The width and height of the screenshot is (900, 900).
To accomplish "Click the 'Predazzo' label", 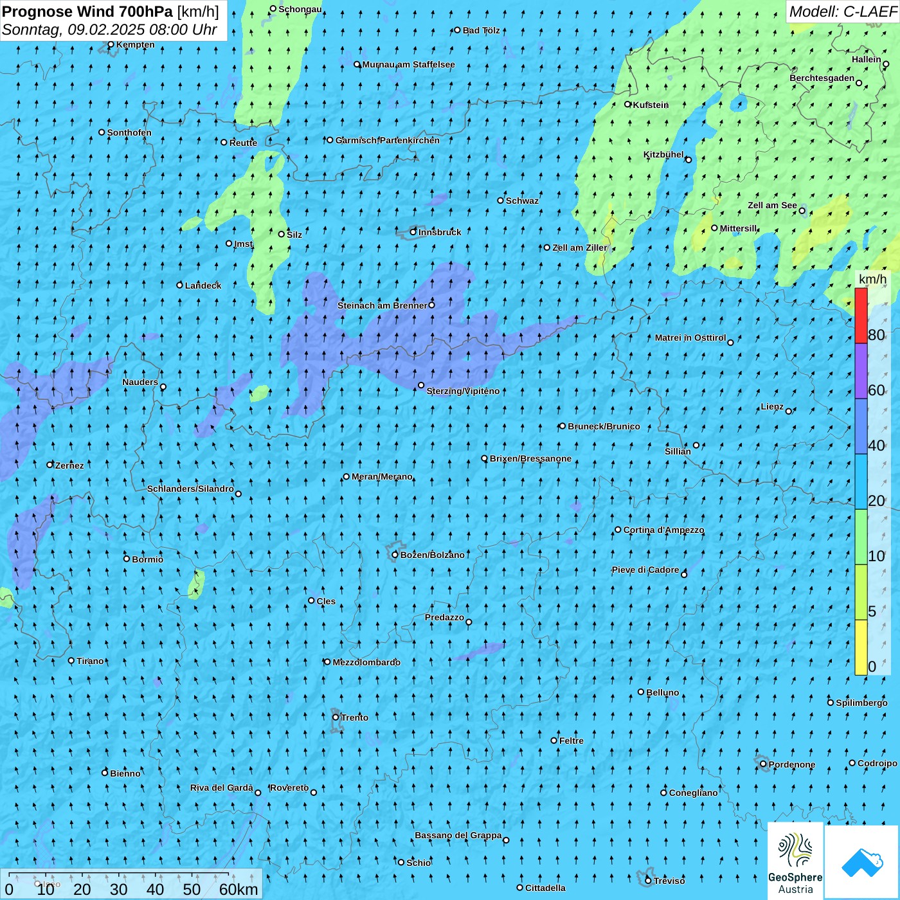I will (x=444, y=617).
